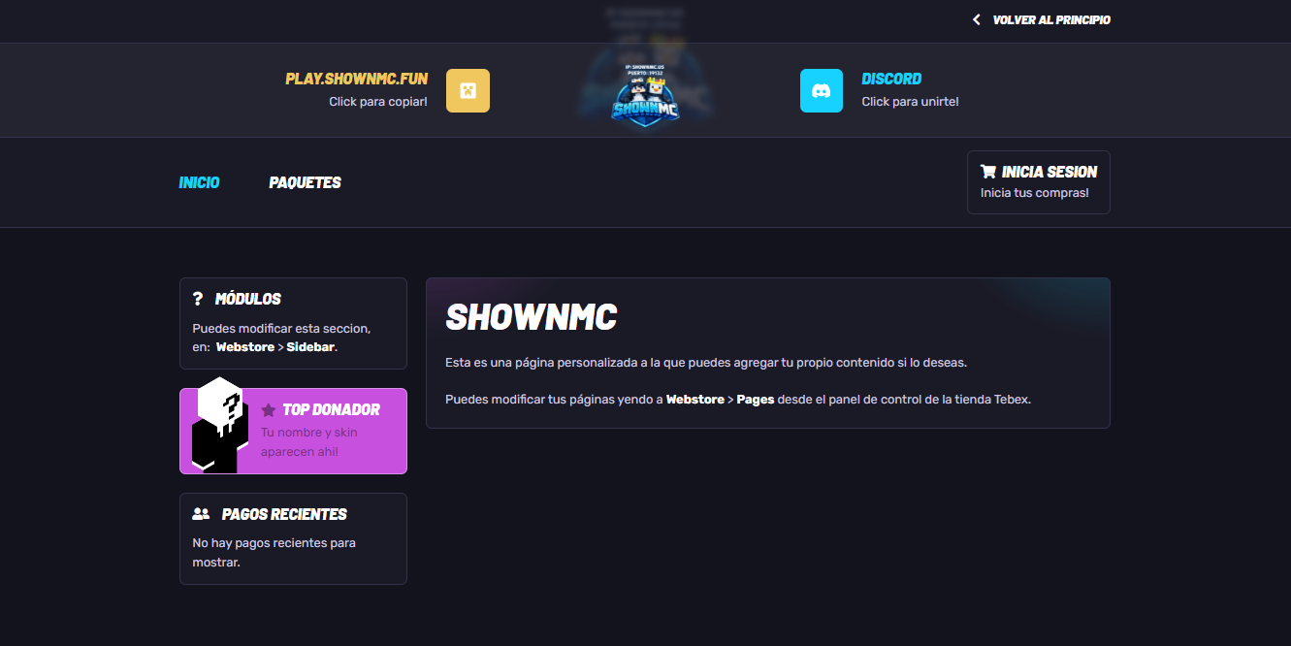Click the question mark icon beside Módulos
Image resolution: width=1291 pixels, height=646 pixels.
click(198, 299)
